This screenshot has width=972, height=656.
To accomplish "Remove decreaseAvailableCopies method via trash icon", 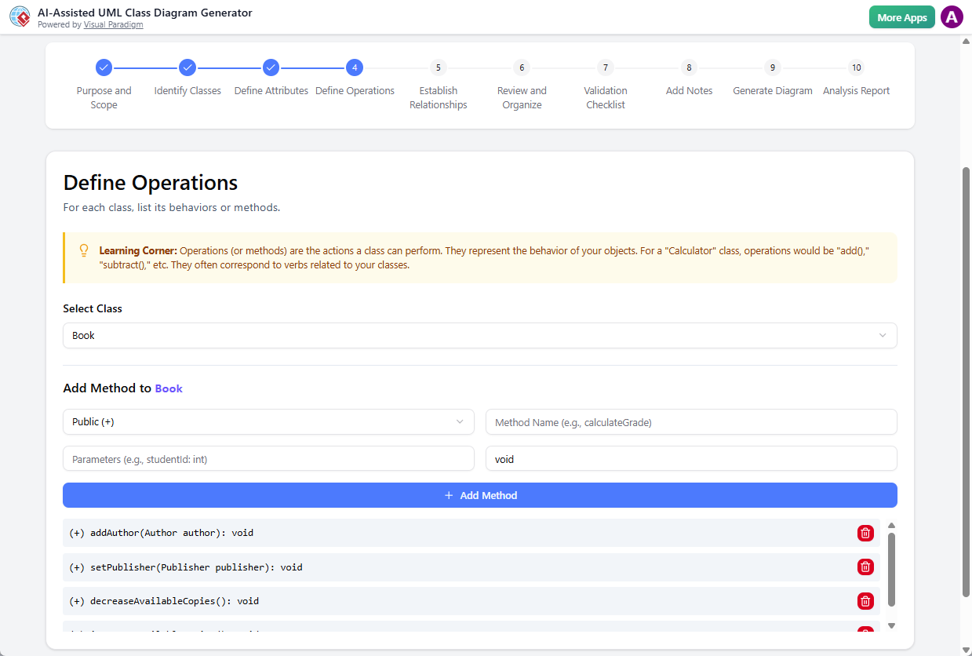I will (865, 601).
